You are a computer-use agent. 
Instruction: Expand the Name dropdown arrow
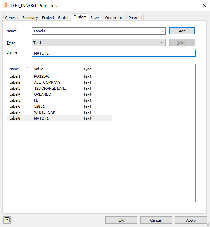click(162, 31)
